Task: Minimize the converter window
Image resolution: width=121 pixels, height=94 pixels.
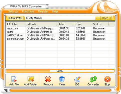Action: [106, 6]
